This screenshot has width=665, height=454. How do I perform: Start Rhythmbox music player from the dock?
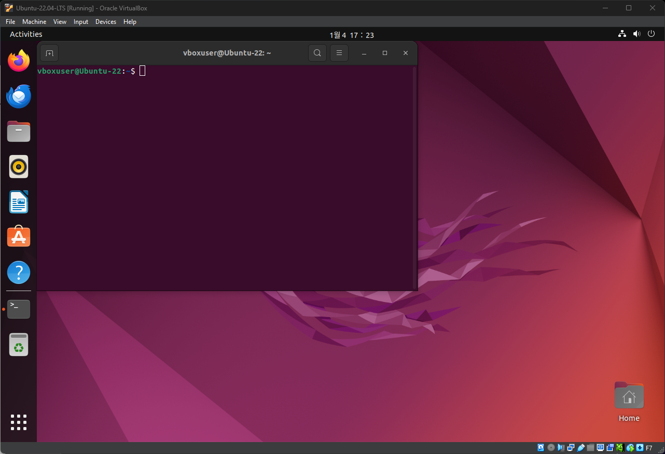pyautogui.click(x=19, y=167)
